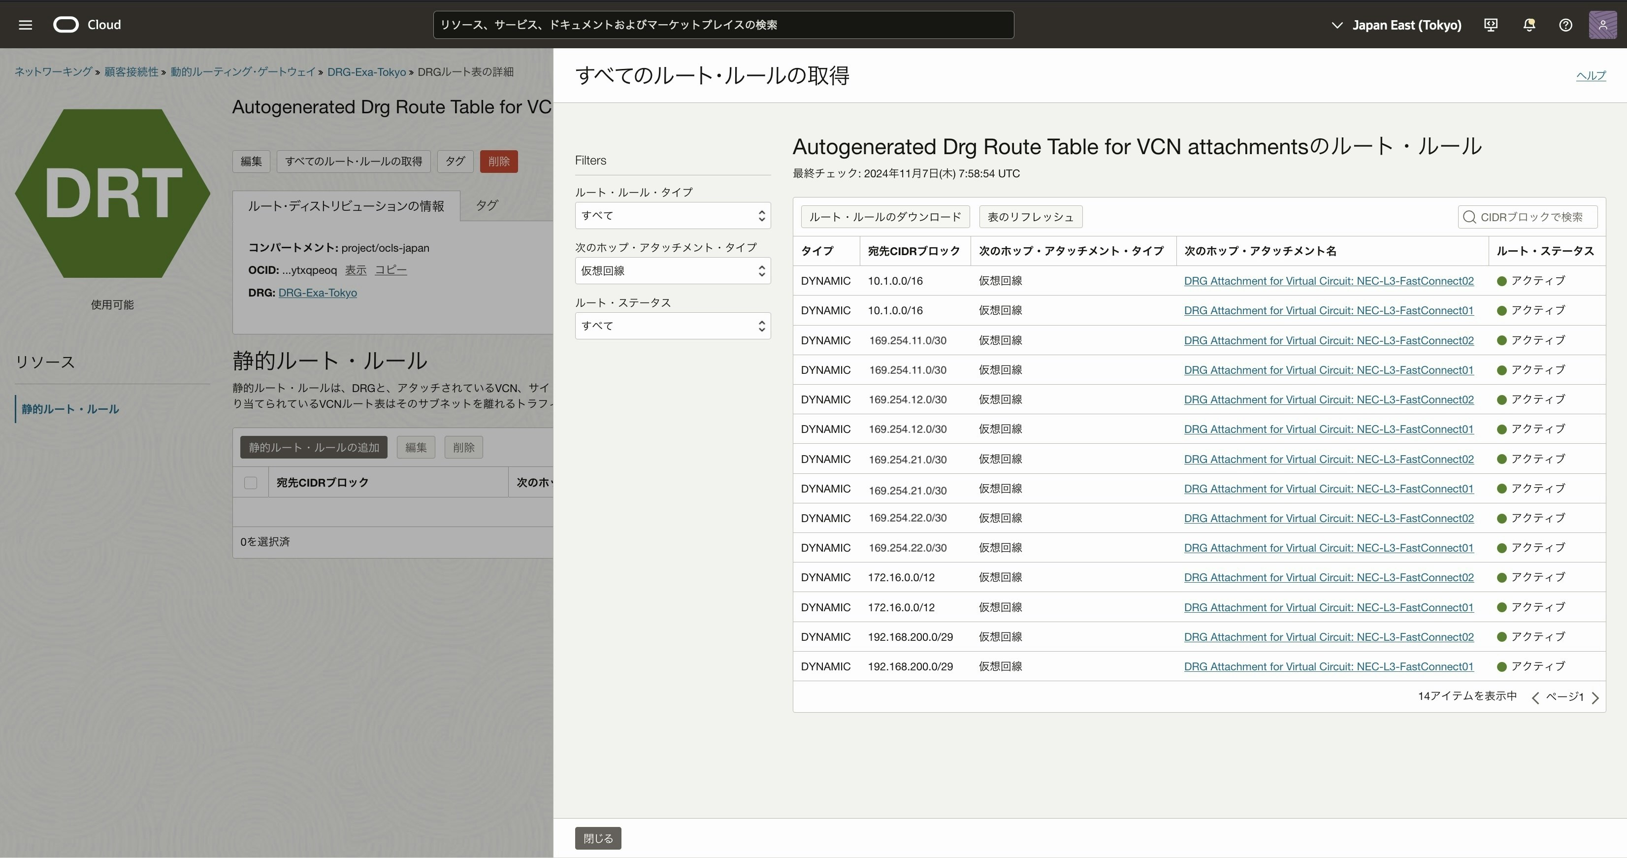Click the Oracle Cloud logo
The width and height of the screenshot is (1627, 858).
[x=65, y=25]
